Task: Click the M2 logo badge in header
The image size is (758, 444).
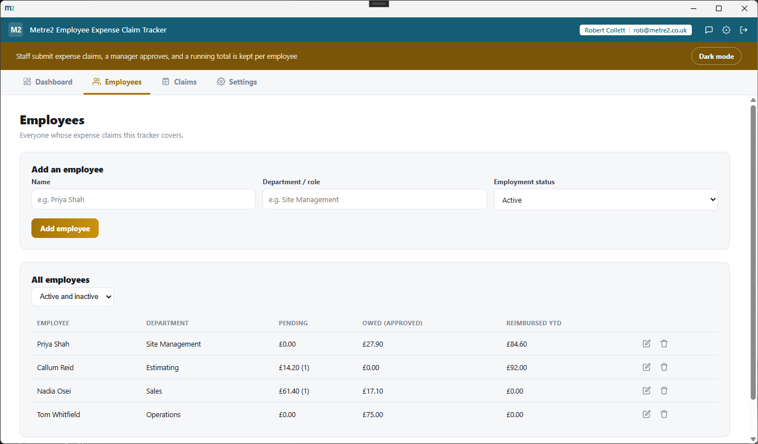Action: [16, 30]
